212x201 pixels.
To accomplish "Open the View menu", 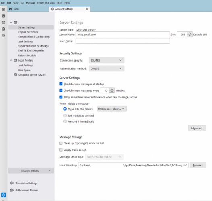I will pos(16,3).
